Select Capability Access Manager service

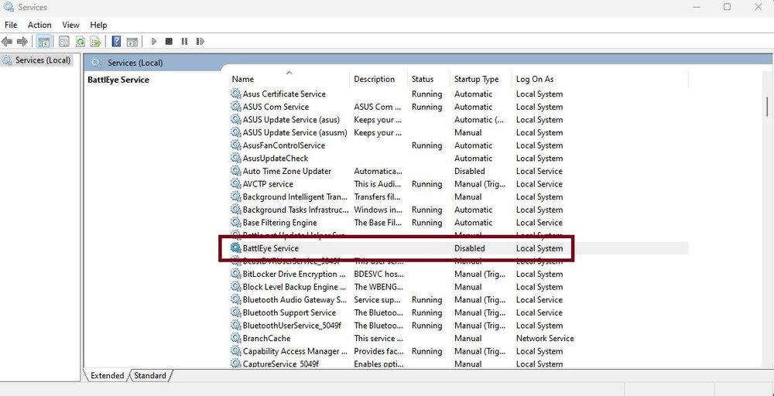(295, 350)
